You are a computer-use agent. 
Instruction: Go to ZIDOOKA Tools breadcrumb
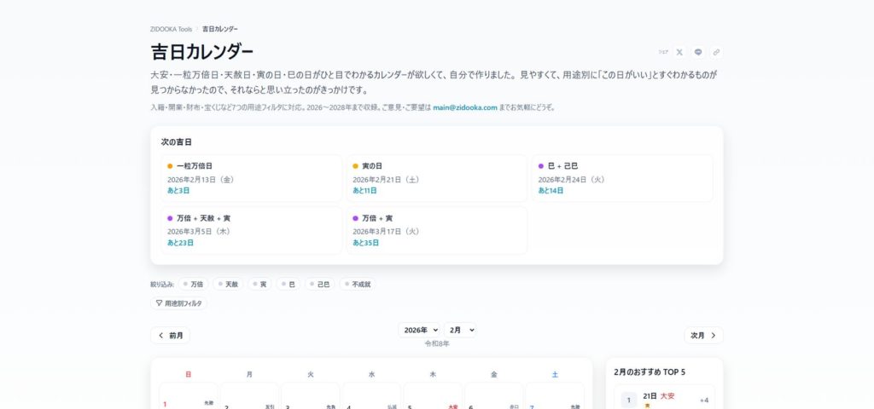pos(171,28)
